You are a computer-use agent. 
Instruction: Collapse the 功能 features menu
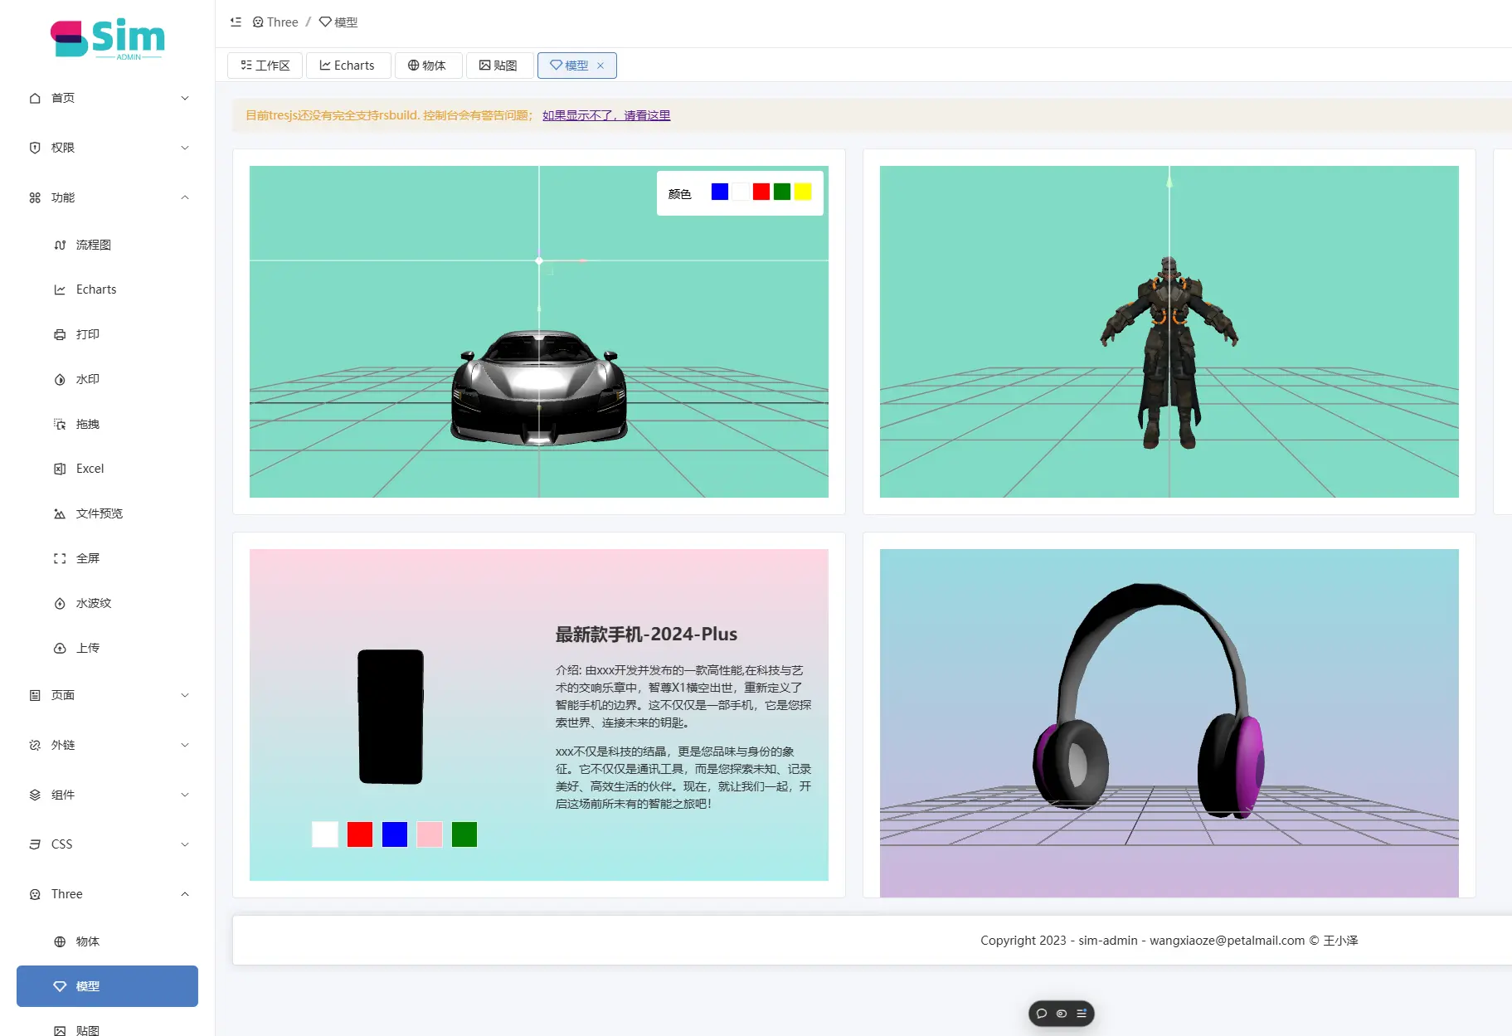pos(108,197)
